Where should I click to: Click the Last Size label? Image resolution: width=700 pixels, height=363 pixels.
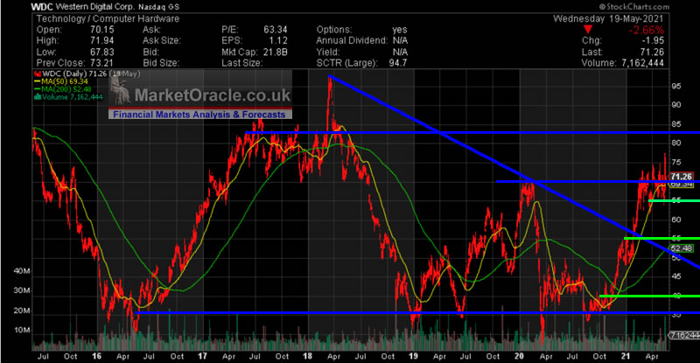pos(241,63)
